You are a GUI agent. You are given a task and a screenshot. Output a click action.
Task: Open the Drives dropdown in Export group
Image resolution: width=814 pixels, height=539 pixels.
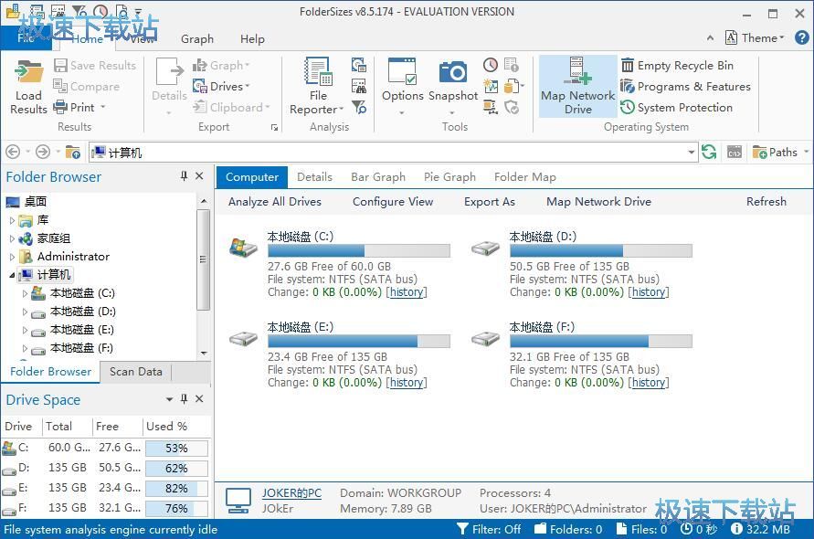[x=220, y=87]
